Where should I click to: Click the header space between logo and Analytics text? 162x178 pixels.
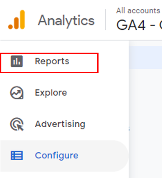32,20
